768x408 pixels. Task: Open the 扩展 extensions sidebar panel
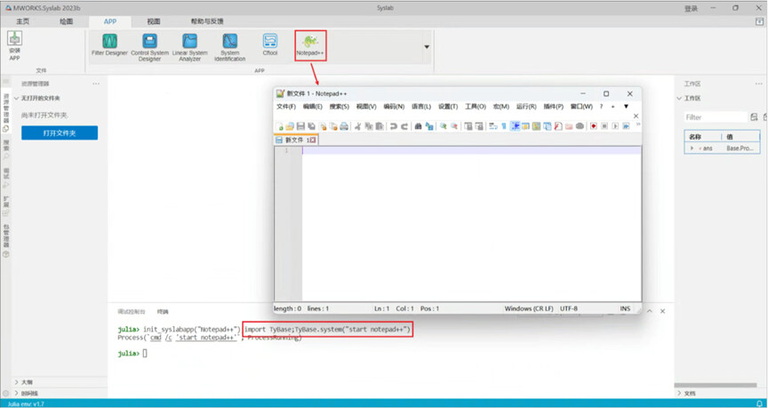click(6, 207)
